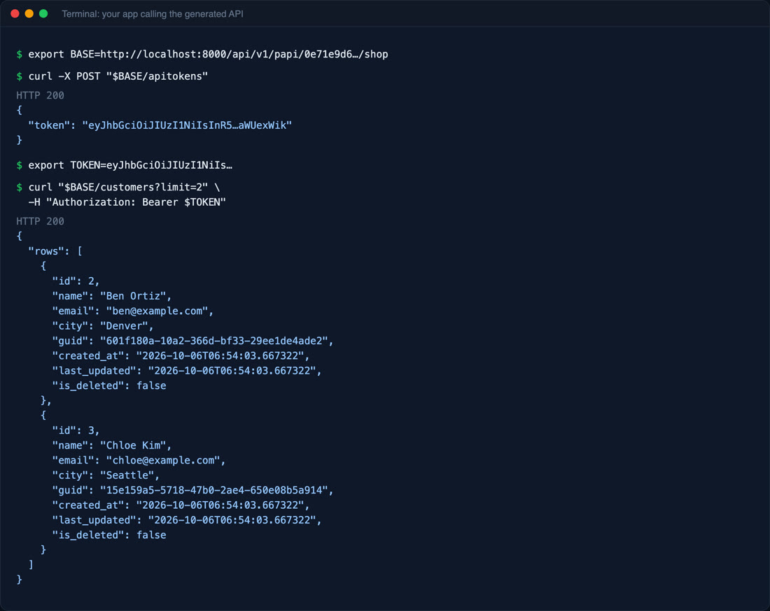Click the curl customers?limit=2 command
This screenshot has width=770, height=611.
(118, 187)
